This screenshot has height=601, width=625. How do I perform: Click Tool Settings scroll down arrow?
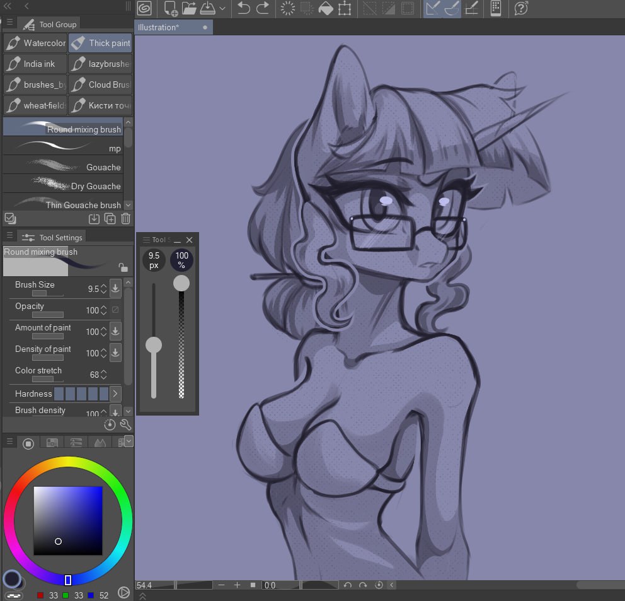[128, 411]
